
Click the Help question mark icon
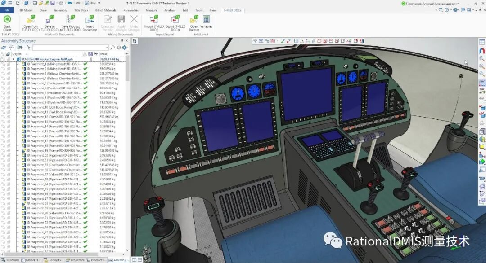(447, 10)
